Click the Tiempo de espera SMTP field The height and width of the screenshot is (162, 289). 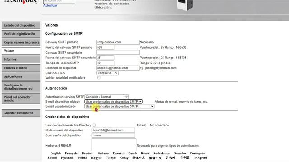tap(105, 63)
